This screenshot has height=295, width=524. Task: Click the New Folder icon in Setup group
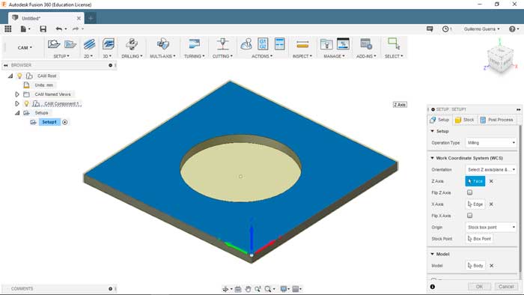pos(70,44)
